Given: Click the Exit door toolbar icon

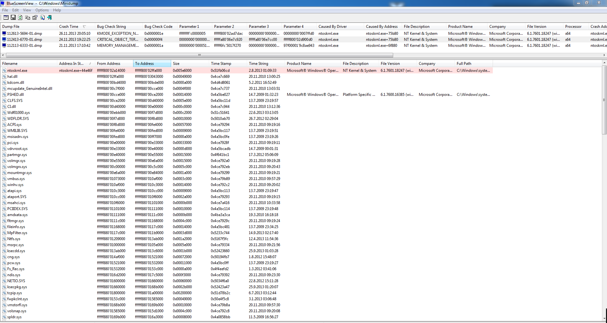Looking at the screenshot, I should [50, 18].
